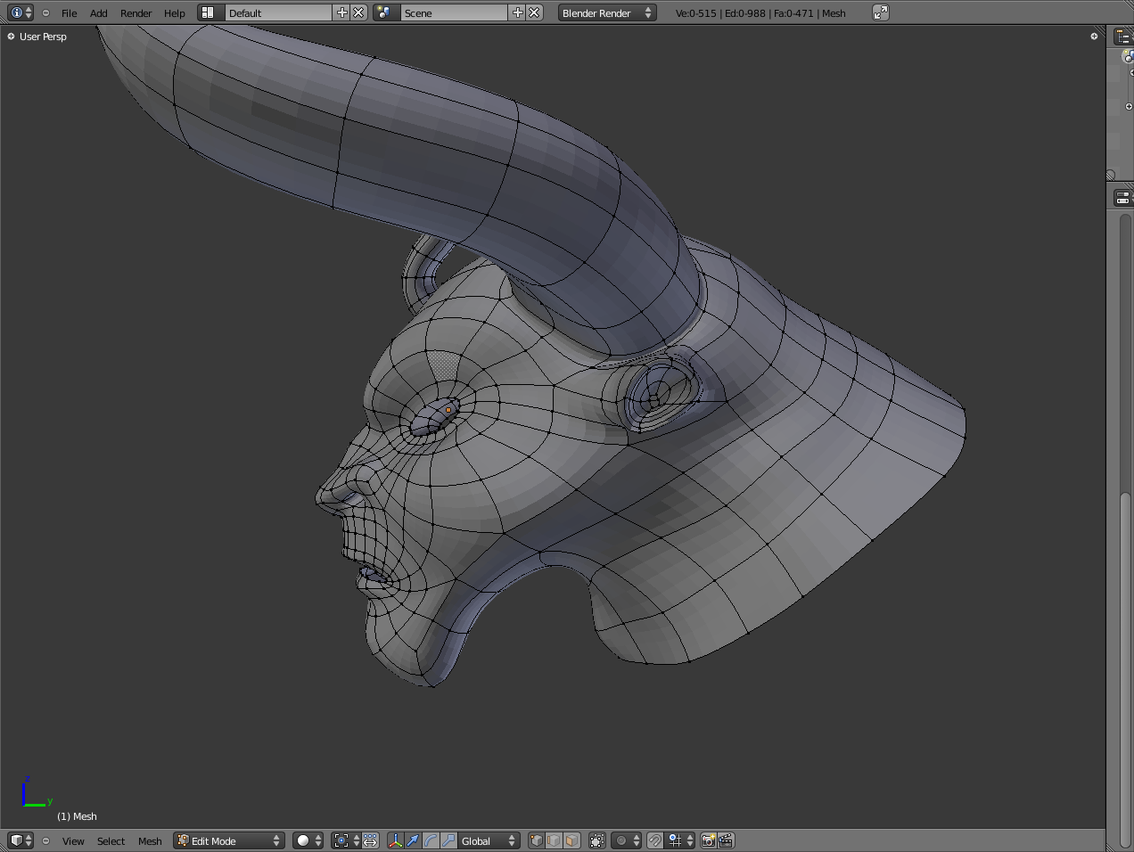Image resolution: width=1134 pixels, height=852 pixels.
Task: Toggle the 3D manipulator axes widget
Action: (395, 840)
